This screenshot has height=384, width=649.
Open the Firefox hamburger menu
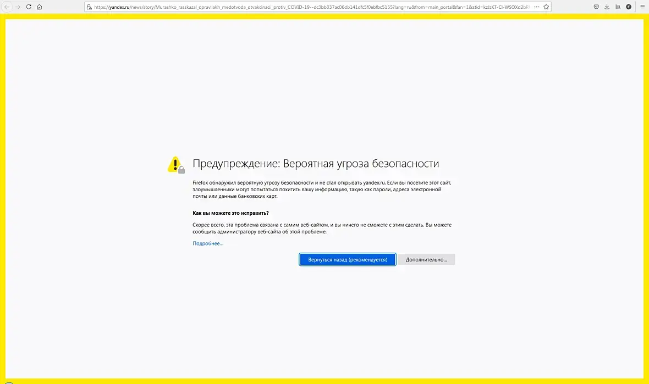[642, 7]
